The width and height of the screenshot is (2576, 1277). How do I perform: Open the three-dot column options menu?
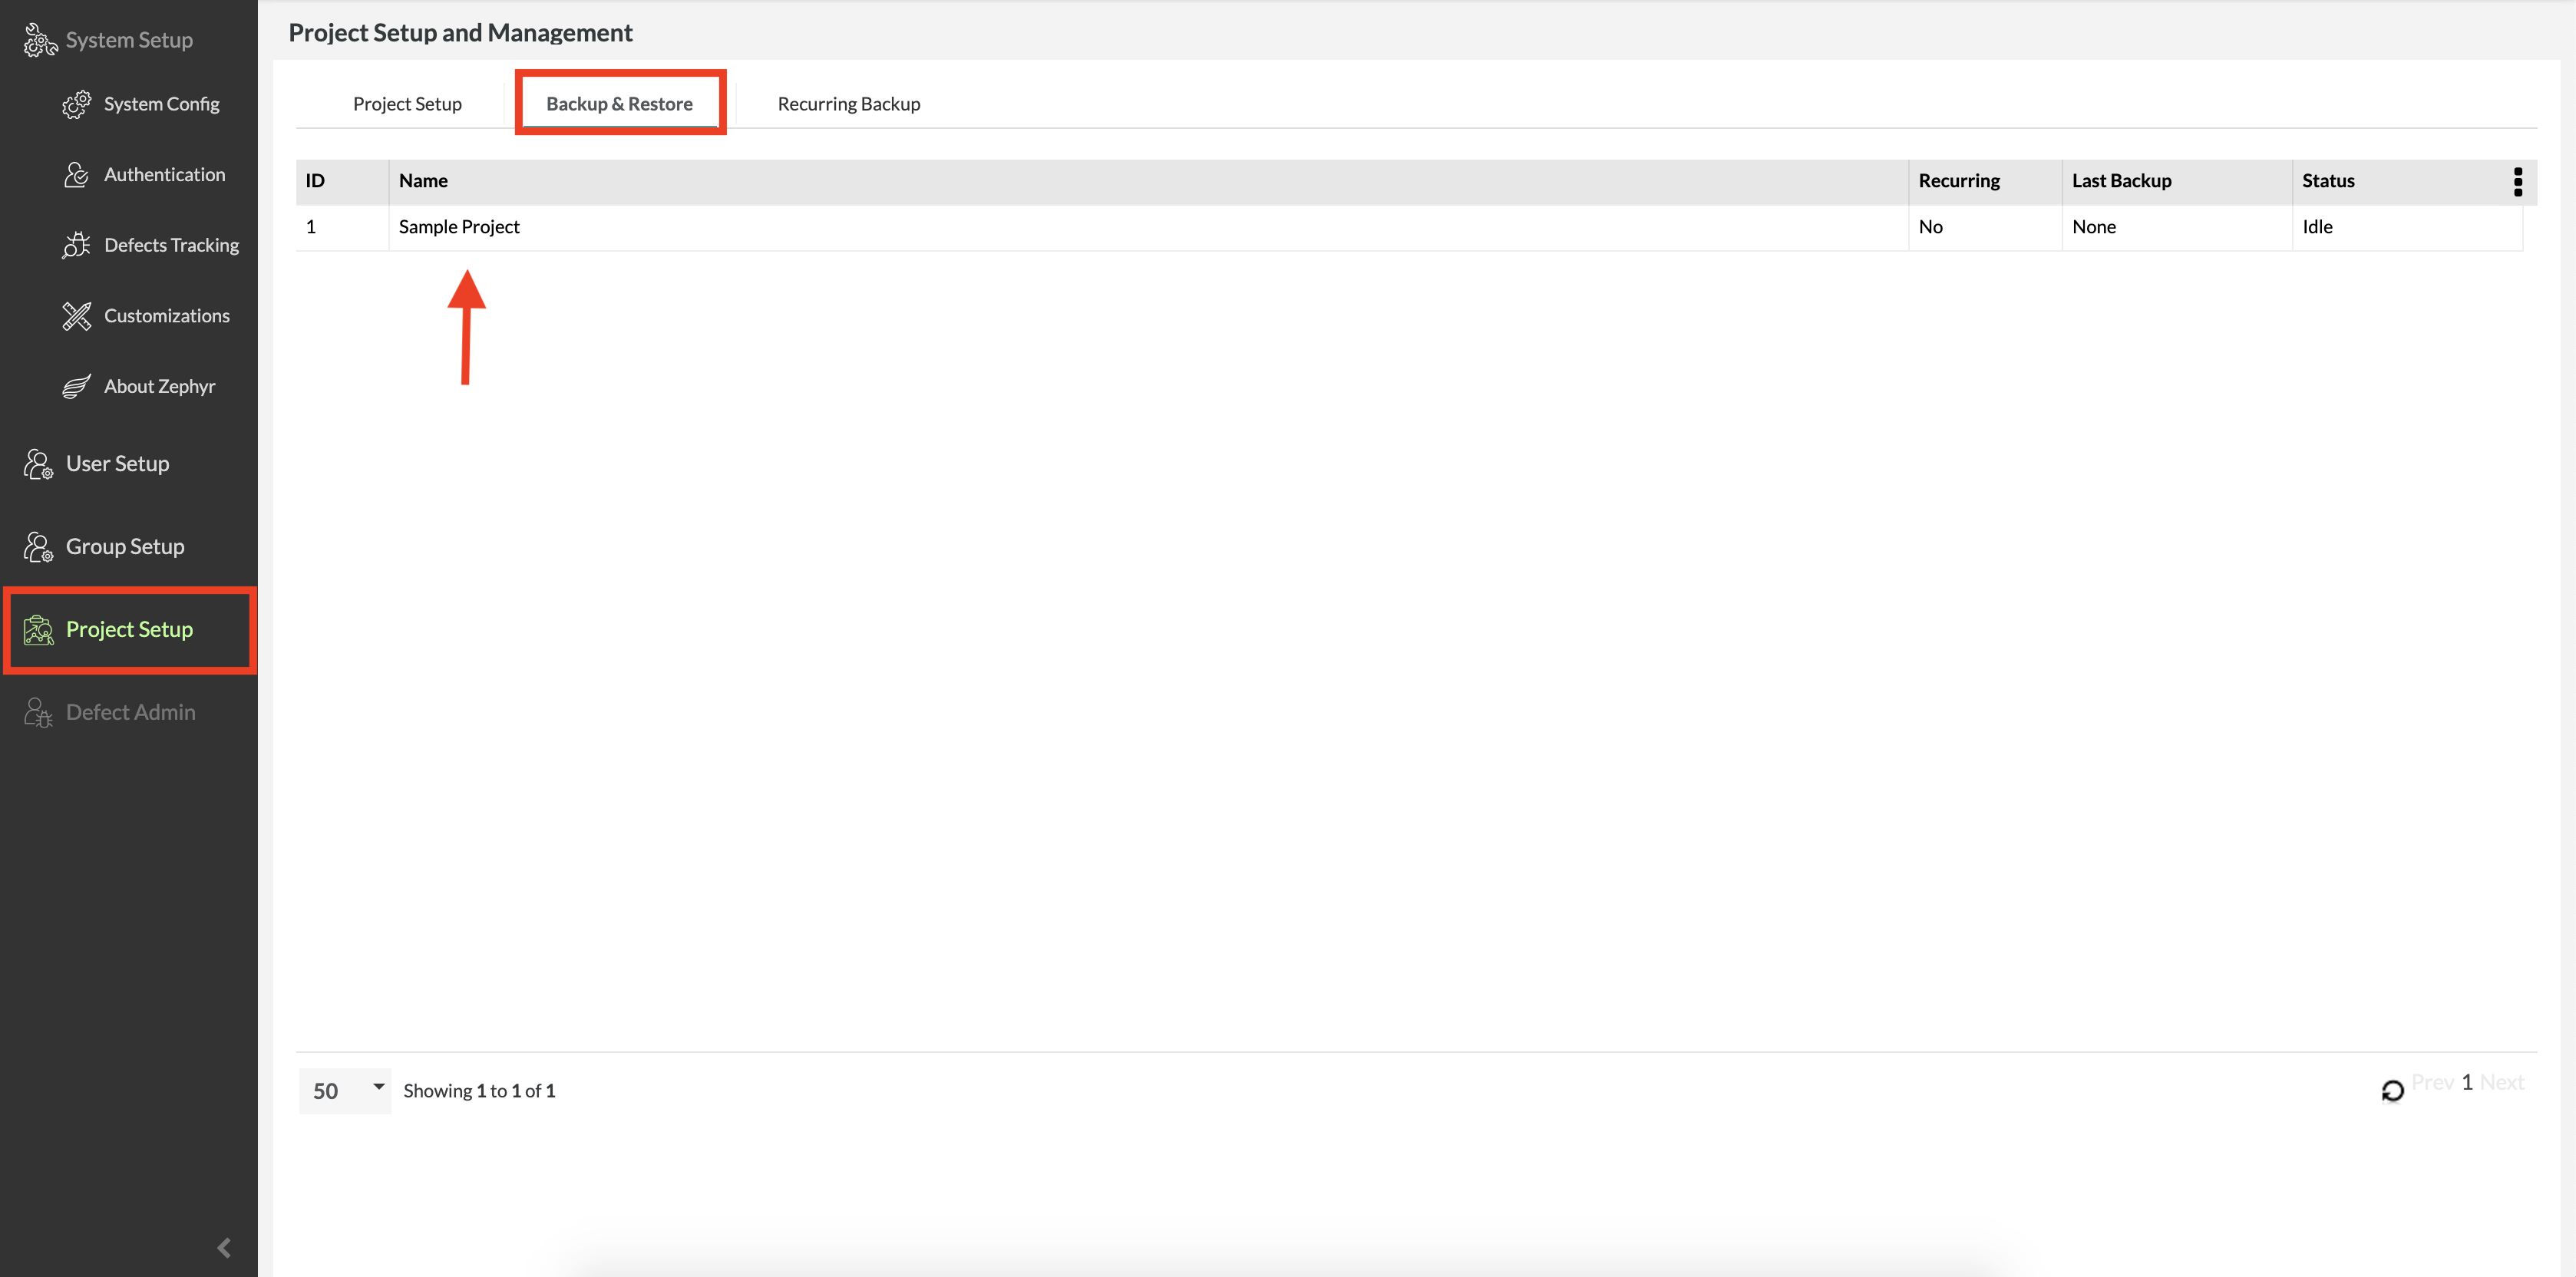coord(2517,181)
